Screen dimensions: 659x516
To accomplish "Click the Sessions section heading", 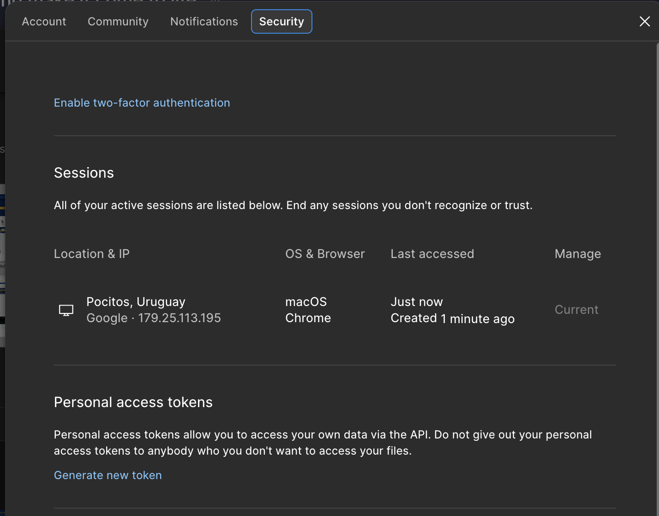I will coord(84,173).
